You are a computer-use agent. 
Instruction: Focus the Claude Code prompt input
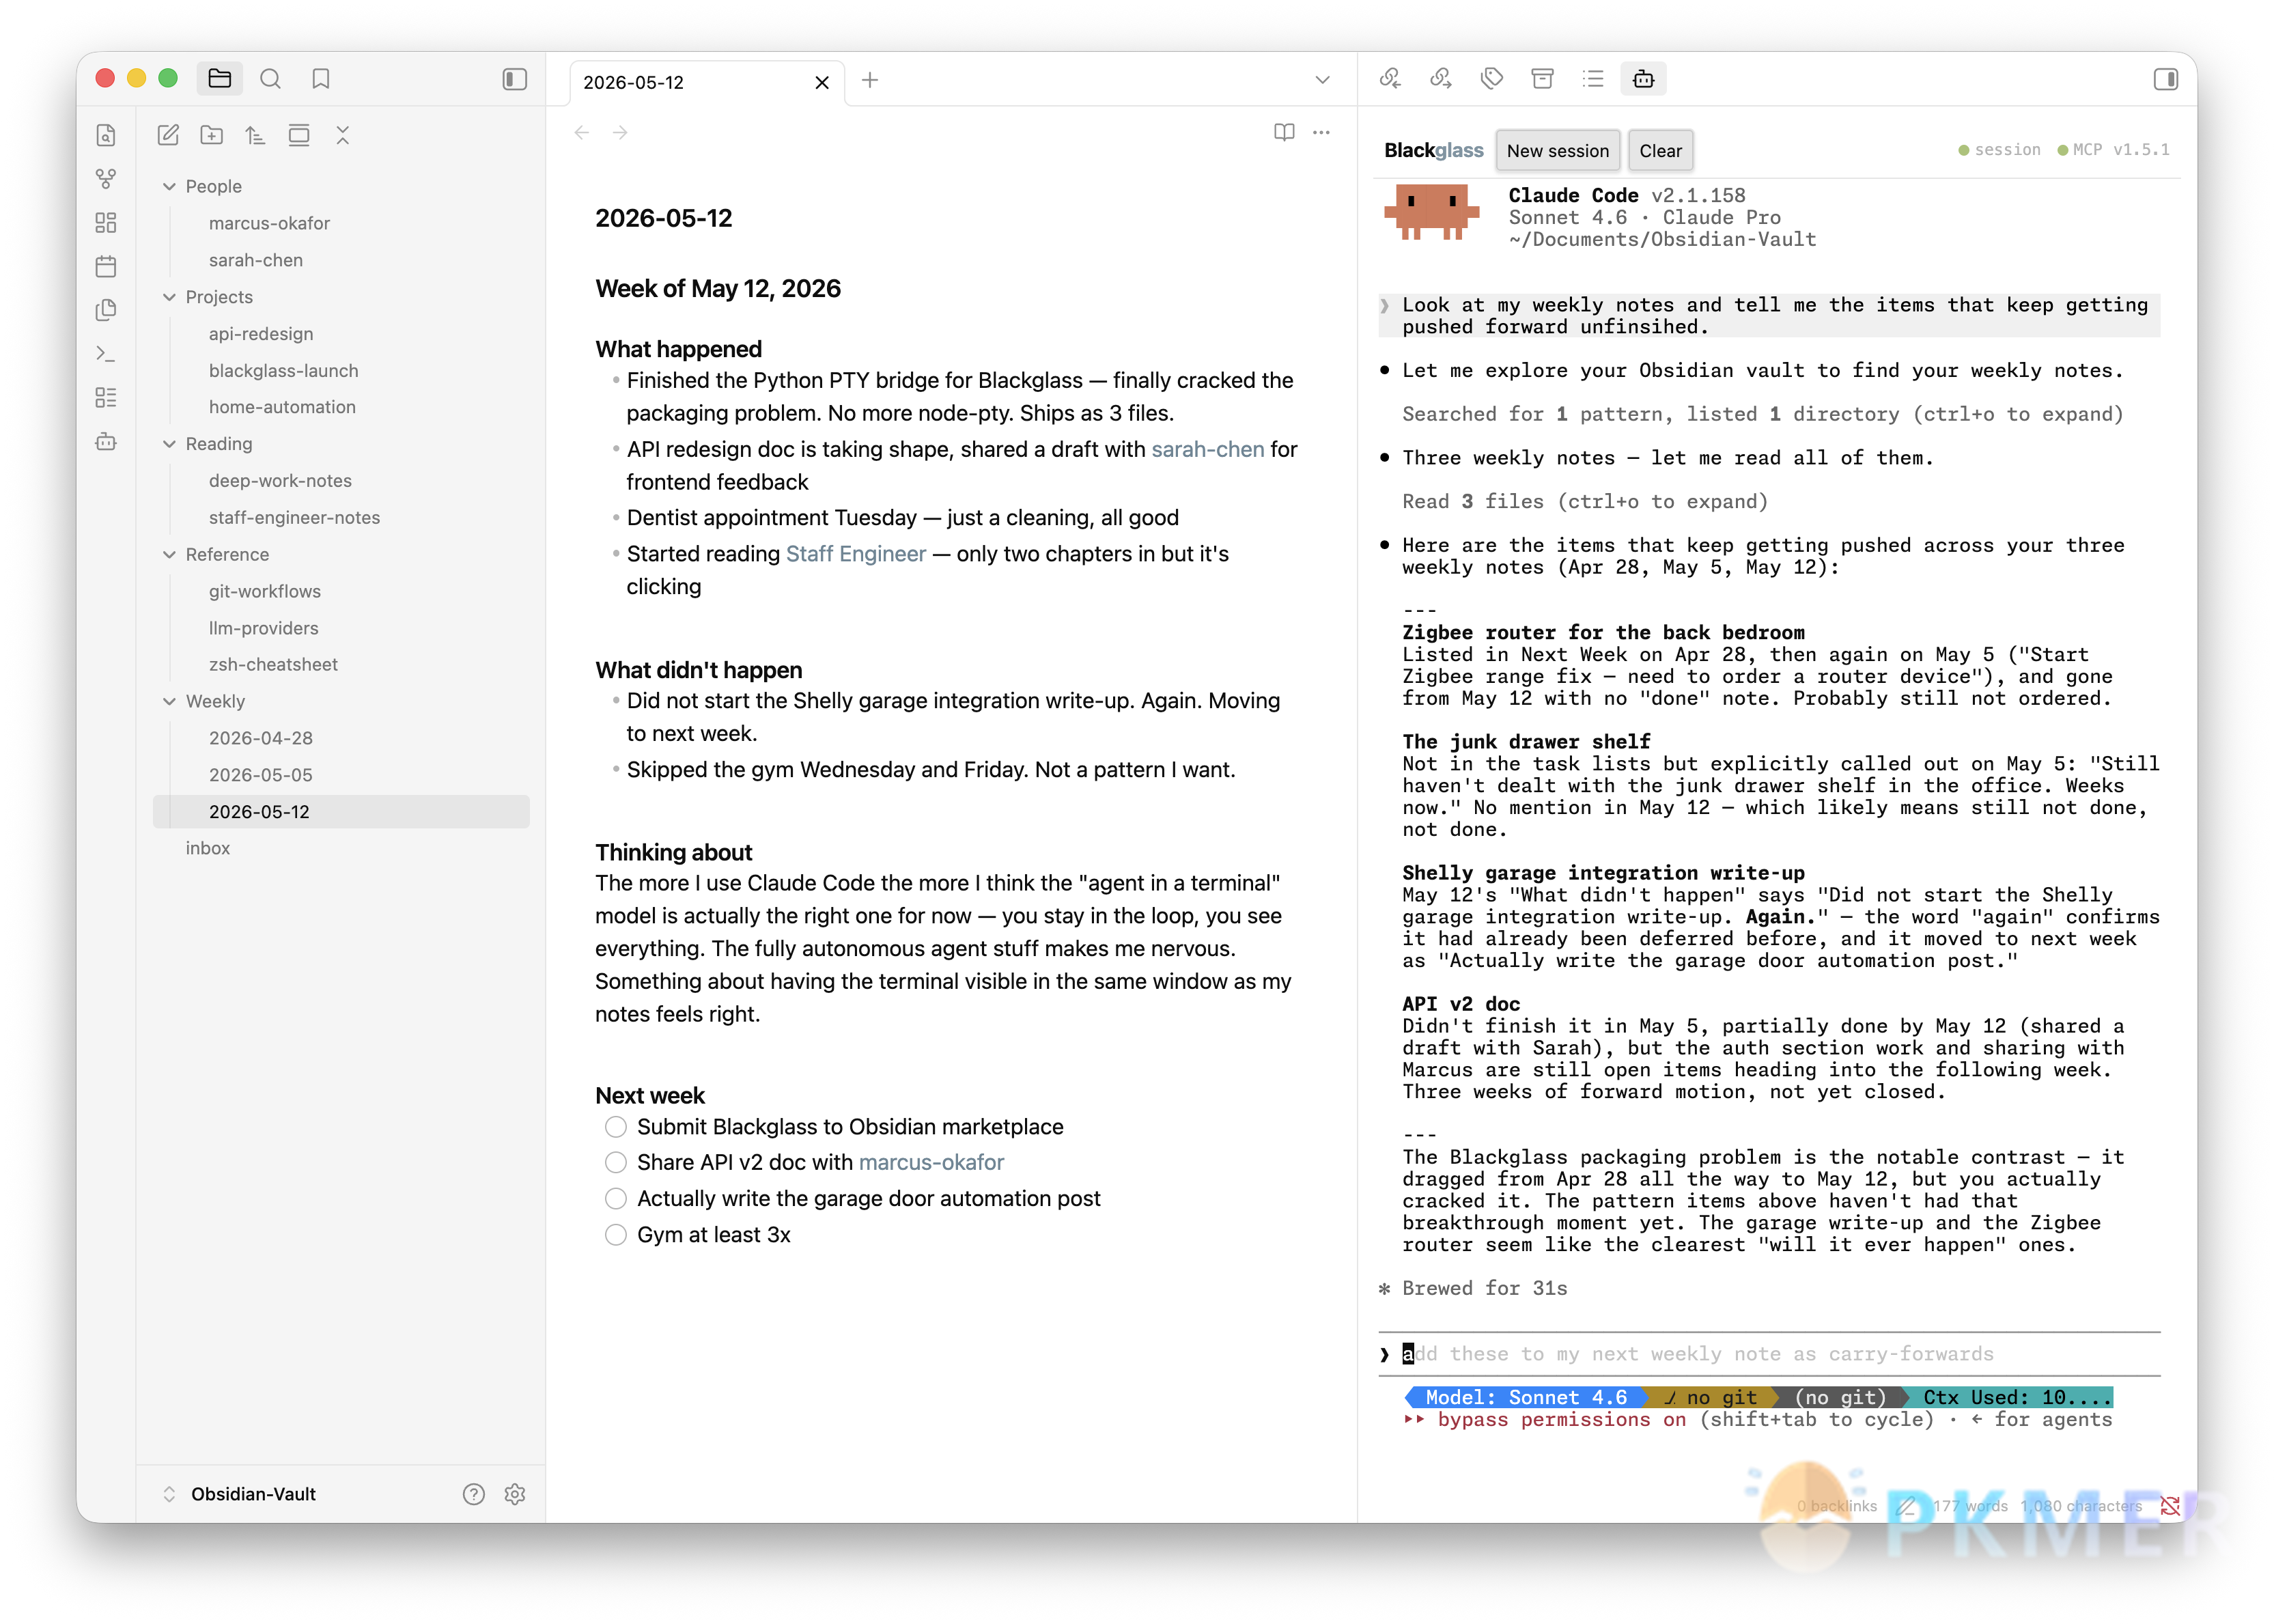[x=1769, y=1355]
